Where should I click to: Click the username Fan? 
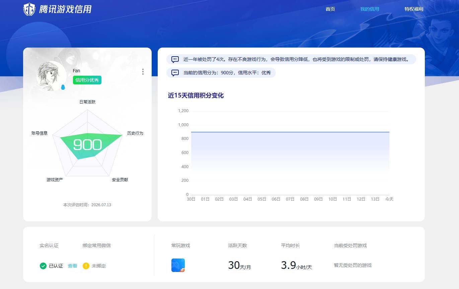point(76,71)
